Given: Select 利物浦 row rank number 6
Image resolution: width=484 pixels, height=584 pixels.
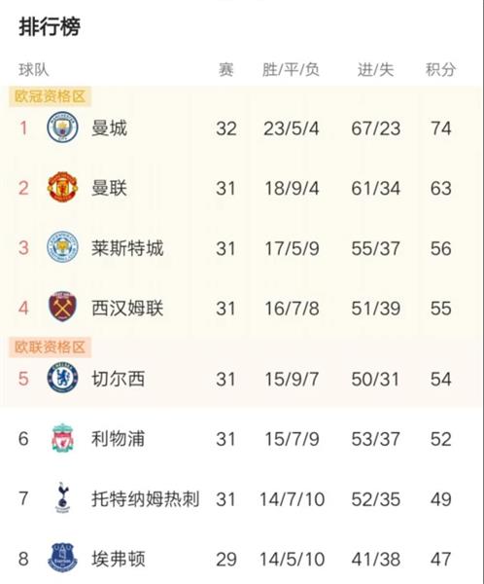Looking at the screenshot, I should tap(23, 439).
